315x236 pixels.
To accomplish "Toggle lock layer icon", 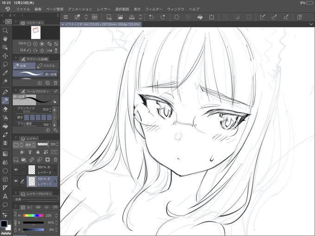I will point(38,152).
